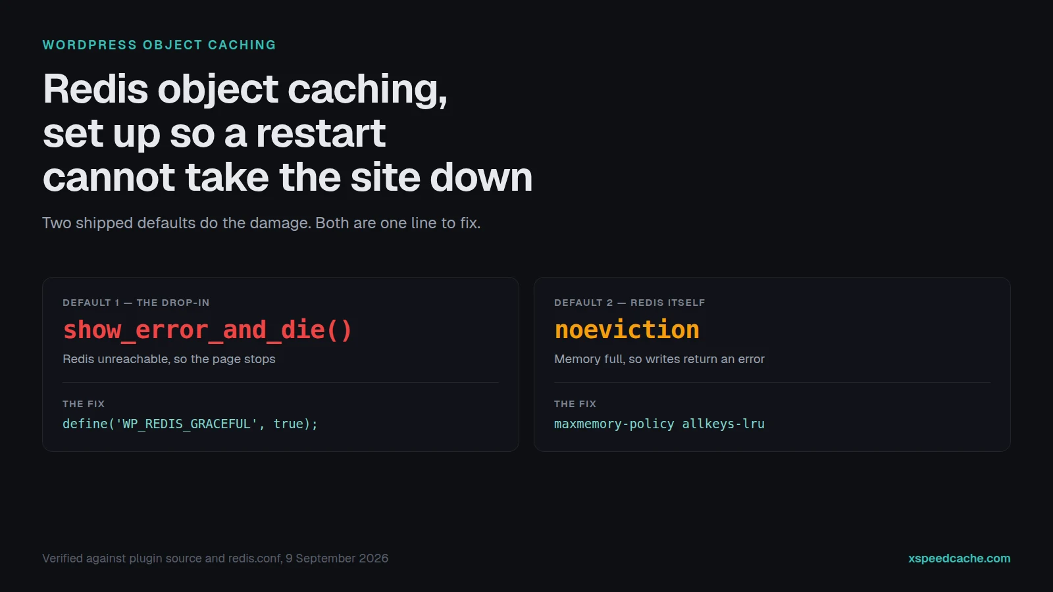Click the orange noeviction text
This screenshot has height=592, width=1053.
[x=627, y=330]
